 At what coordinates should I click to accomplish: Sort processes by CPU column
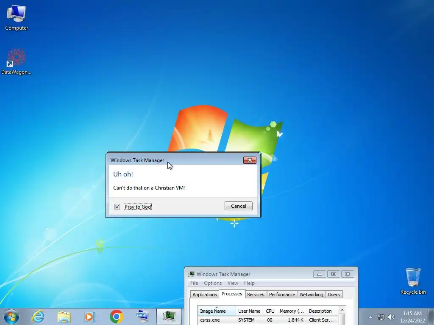tap(270, 311)
